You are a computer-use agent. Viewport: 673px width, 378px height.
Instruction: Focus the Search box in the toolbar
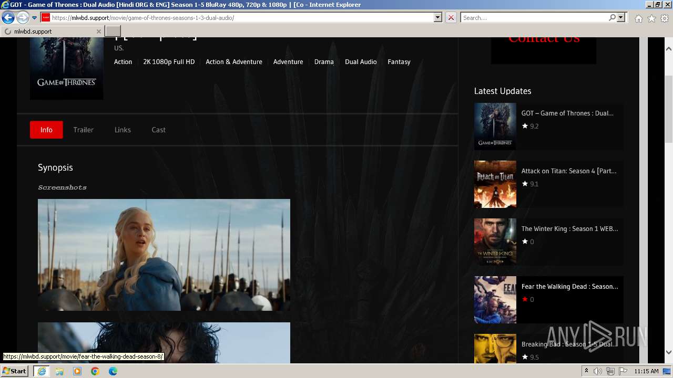(x=534, y=18)
